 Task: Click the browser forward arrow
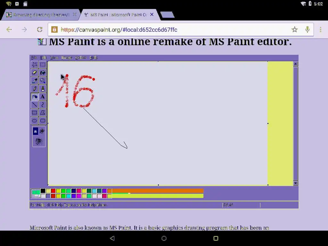[x=24, y=29]
